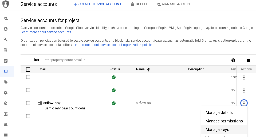
Task: Click the add person icon in sidebar
Action: 6,18
